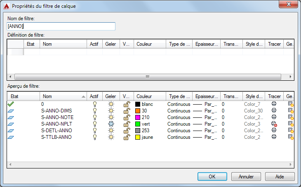Viewport: 301px width, 187px height.
Task: Click the viewport freeze icon for layer 0
Action: [x=291, y=104]
